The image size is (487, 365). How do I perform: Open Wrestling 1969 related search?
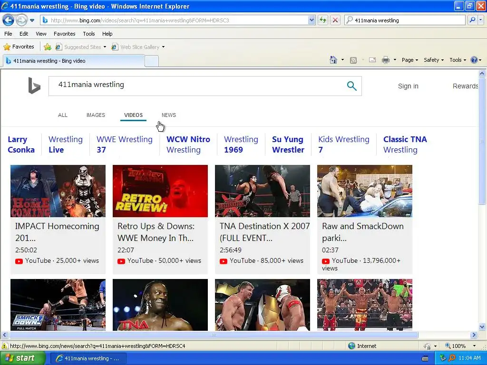tap(241, 144)
